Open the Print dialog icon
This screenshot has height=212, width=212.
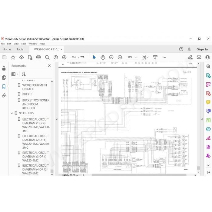coord(38,57)
